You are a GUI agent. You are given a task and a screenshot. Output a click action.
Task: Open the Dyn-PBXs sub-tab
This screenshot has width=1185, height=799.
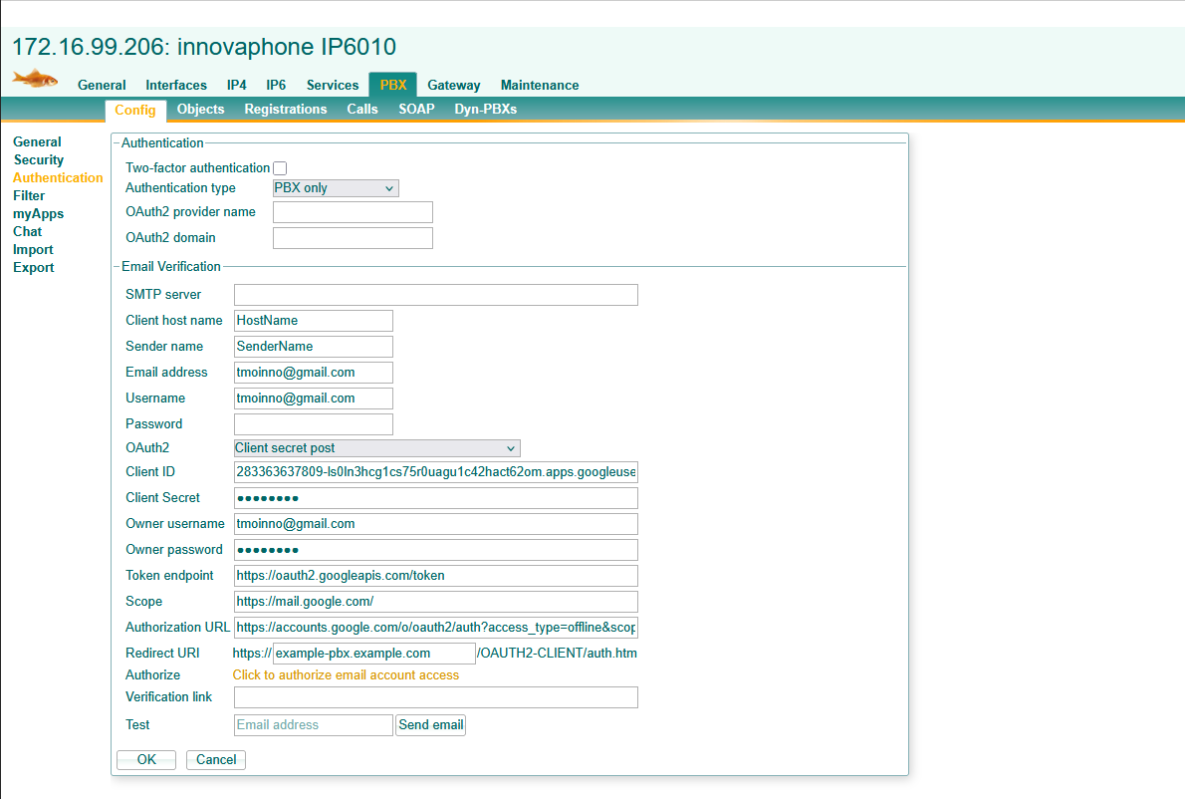[x=485, y=110]
